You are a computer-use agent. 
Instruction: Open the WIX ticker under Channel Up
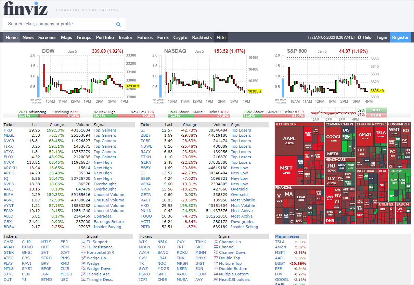pos(143,242)
